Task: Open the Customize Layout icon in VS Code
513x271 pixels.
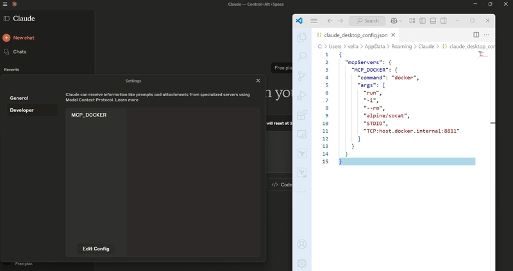Action: [x=412, y=21]
